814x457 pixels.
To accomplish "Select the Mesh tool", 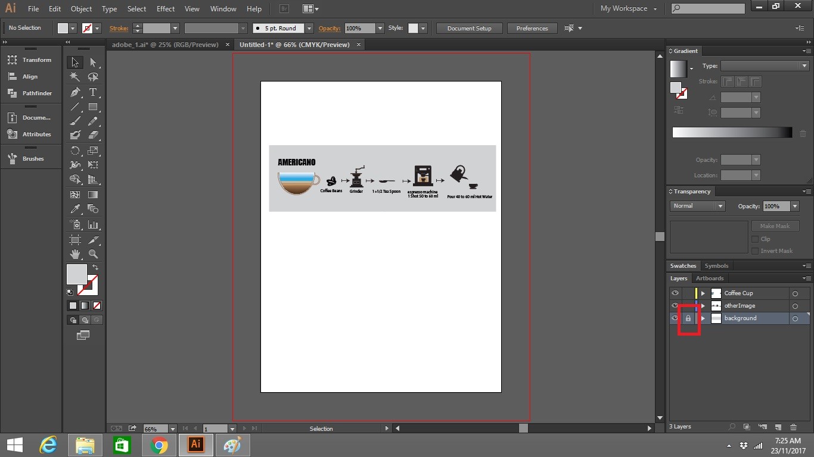I will coord(75,195).
